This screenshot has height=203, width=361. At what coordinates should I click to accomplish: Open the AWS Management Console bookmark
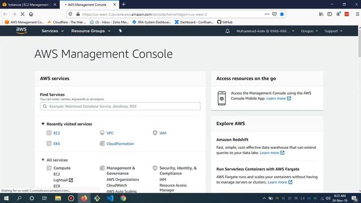tap(24, 22)
